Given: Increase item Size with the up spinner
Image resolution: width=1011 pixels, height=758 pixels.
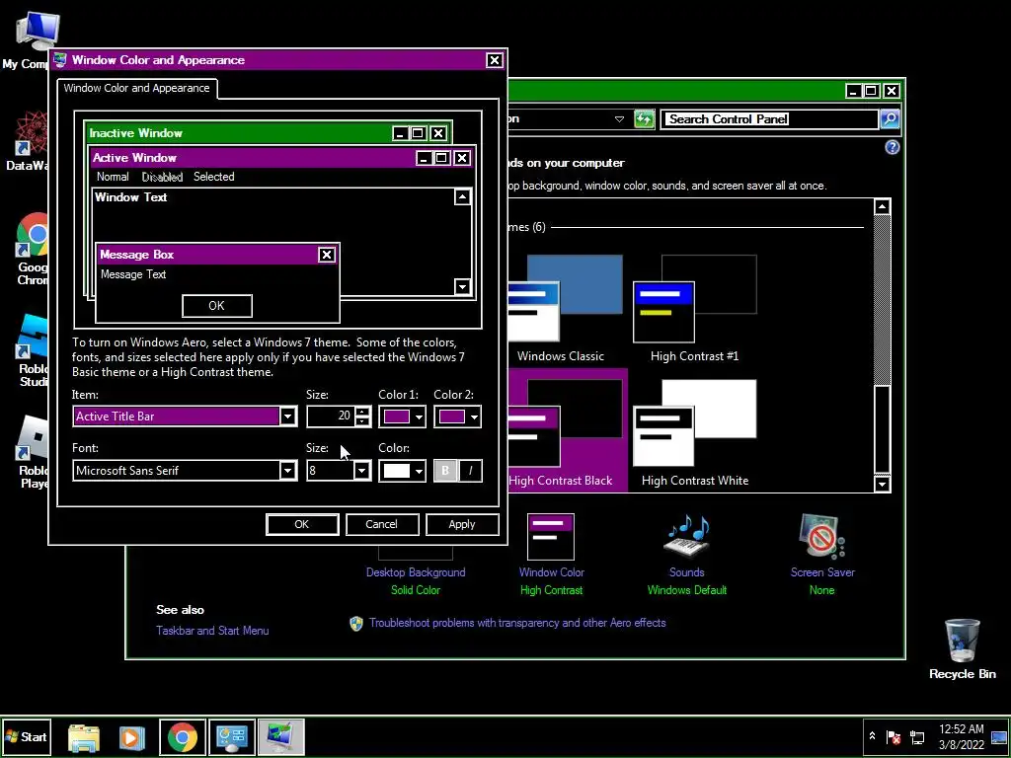Looking at the screenshot, I should [363, 412].
